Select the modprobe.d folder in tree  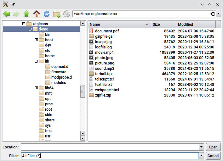(59, 77)
